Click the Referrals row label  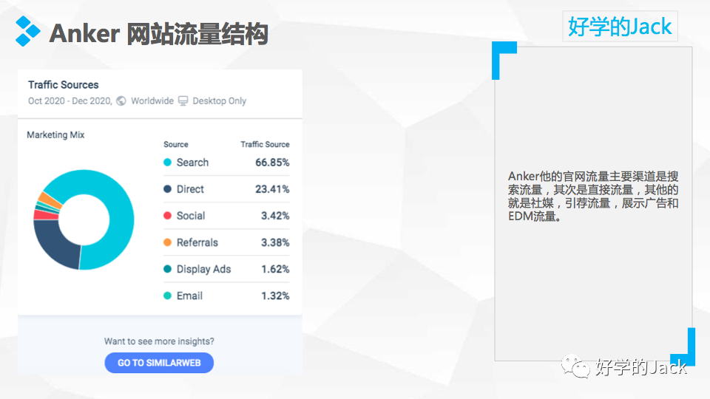click(x=197, y=242)
